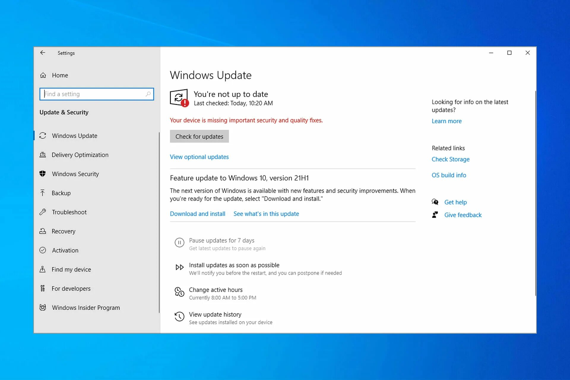Click the Home icon in sidebar
Image resolution: width=570 pixels, height=380 pixels.
pos(43,75)
